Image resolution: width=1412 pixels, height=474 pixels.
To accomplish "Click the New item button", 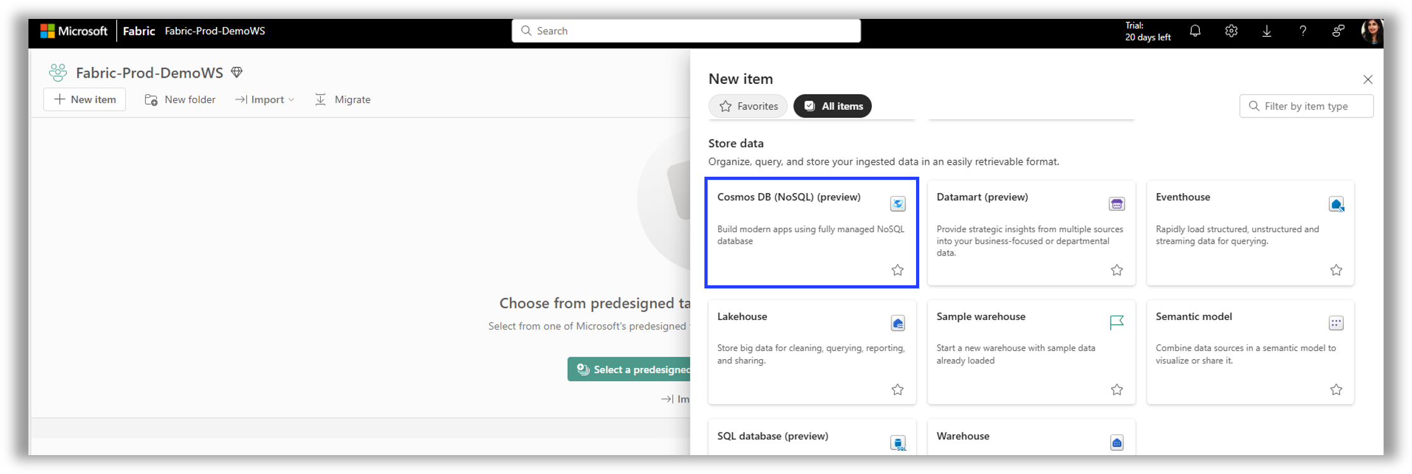I will (85, 100).
